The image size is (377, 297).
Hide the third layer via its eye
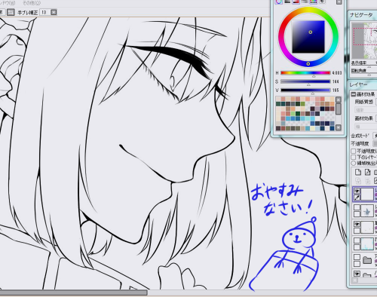tap(357, 224)
